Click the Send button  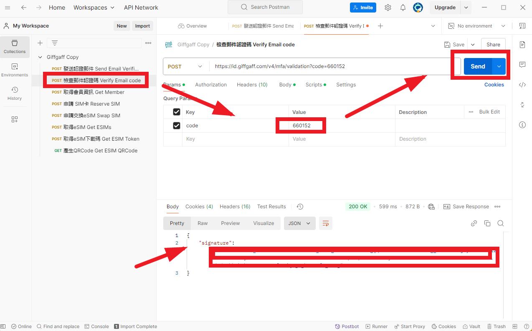(478, 66)
